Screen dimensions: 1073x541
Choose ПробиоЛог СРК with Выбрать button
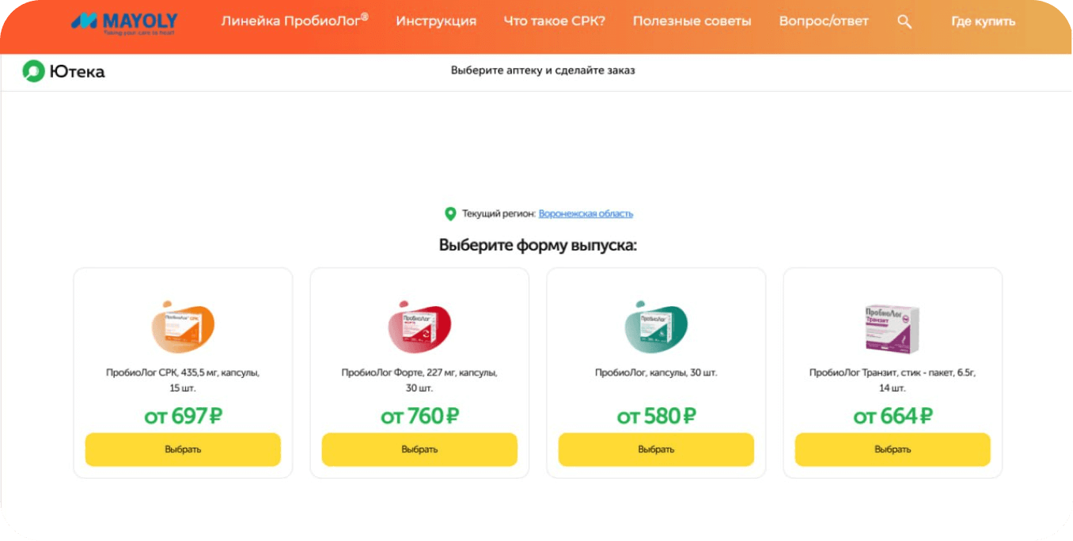(183, 449)
